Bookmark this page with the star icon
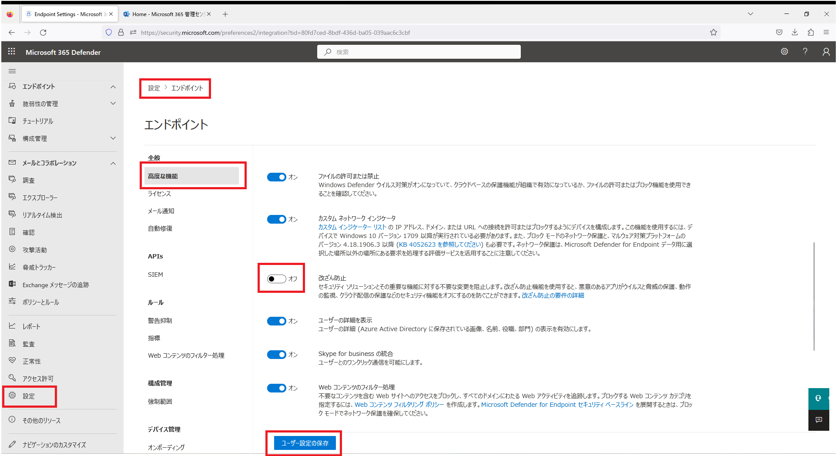The width and height of the screenshot is (838, 456). [x=714, y=32]
